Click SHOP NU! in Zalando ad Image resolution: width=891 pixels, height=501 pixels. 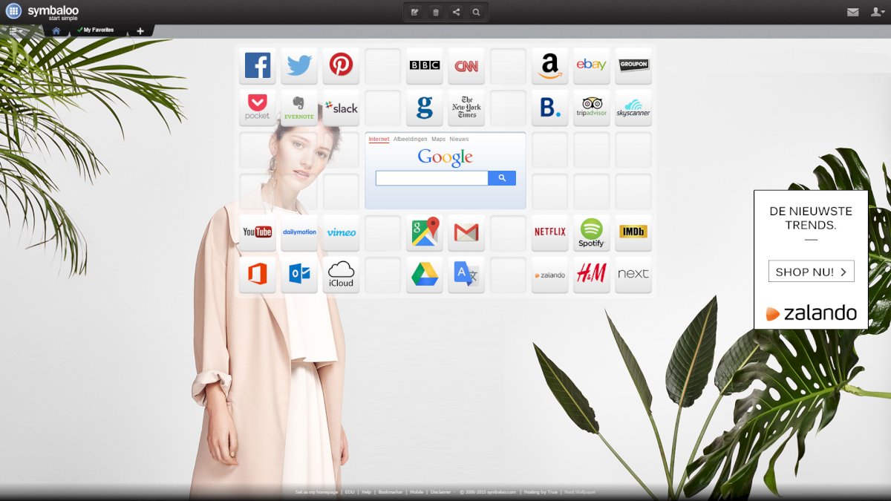[x=811, y=272]
